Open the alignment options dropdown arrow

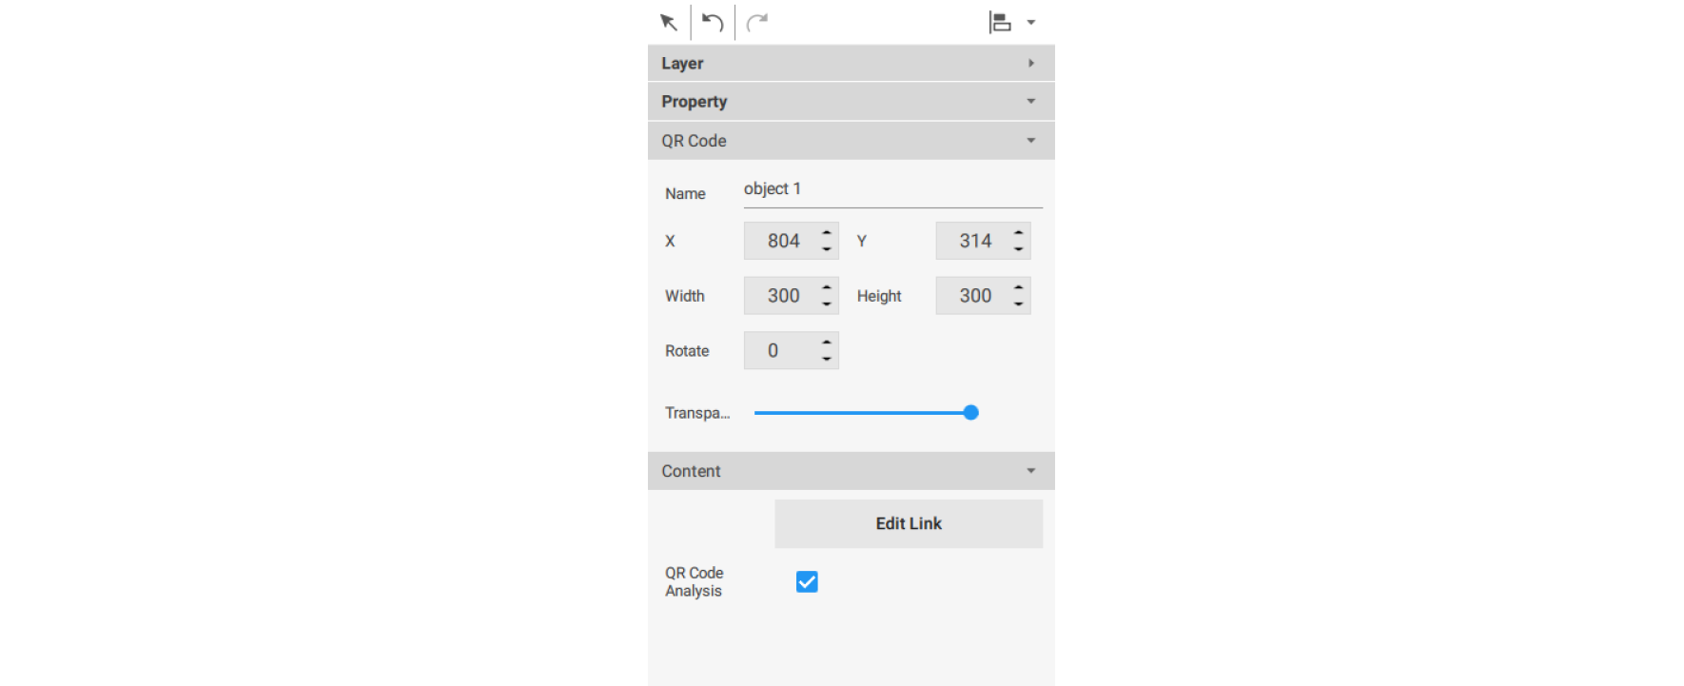1031,22
